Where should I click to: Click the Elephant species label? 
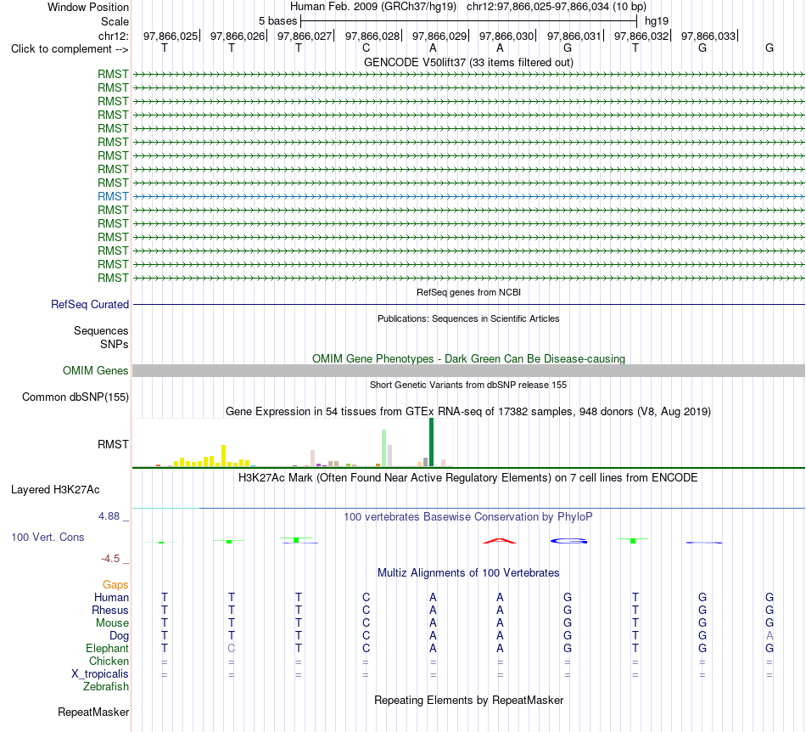[108, 648]
